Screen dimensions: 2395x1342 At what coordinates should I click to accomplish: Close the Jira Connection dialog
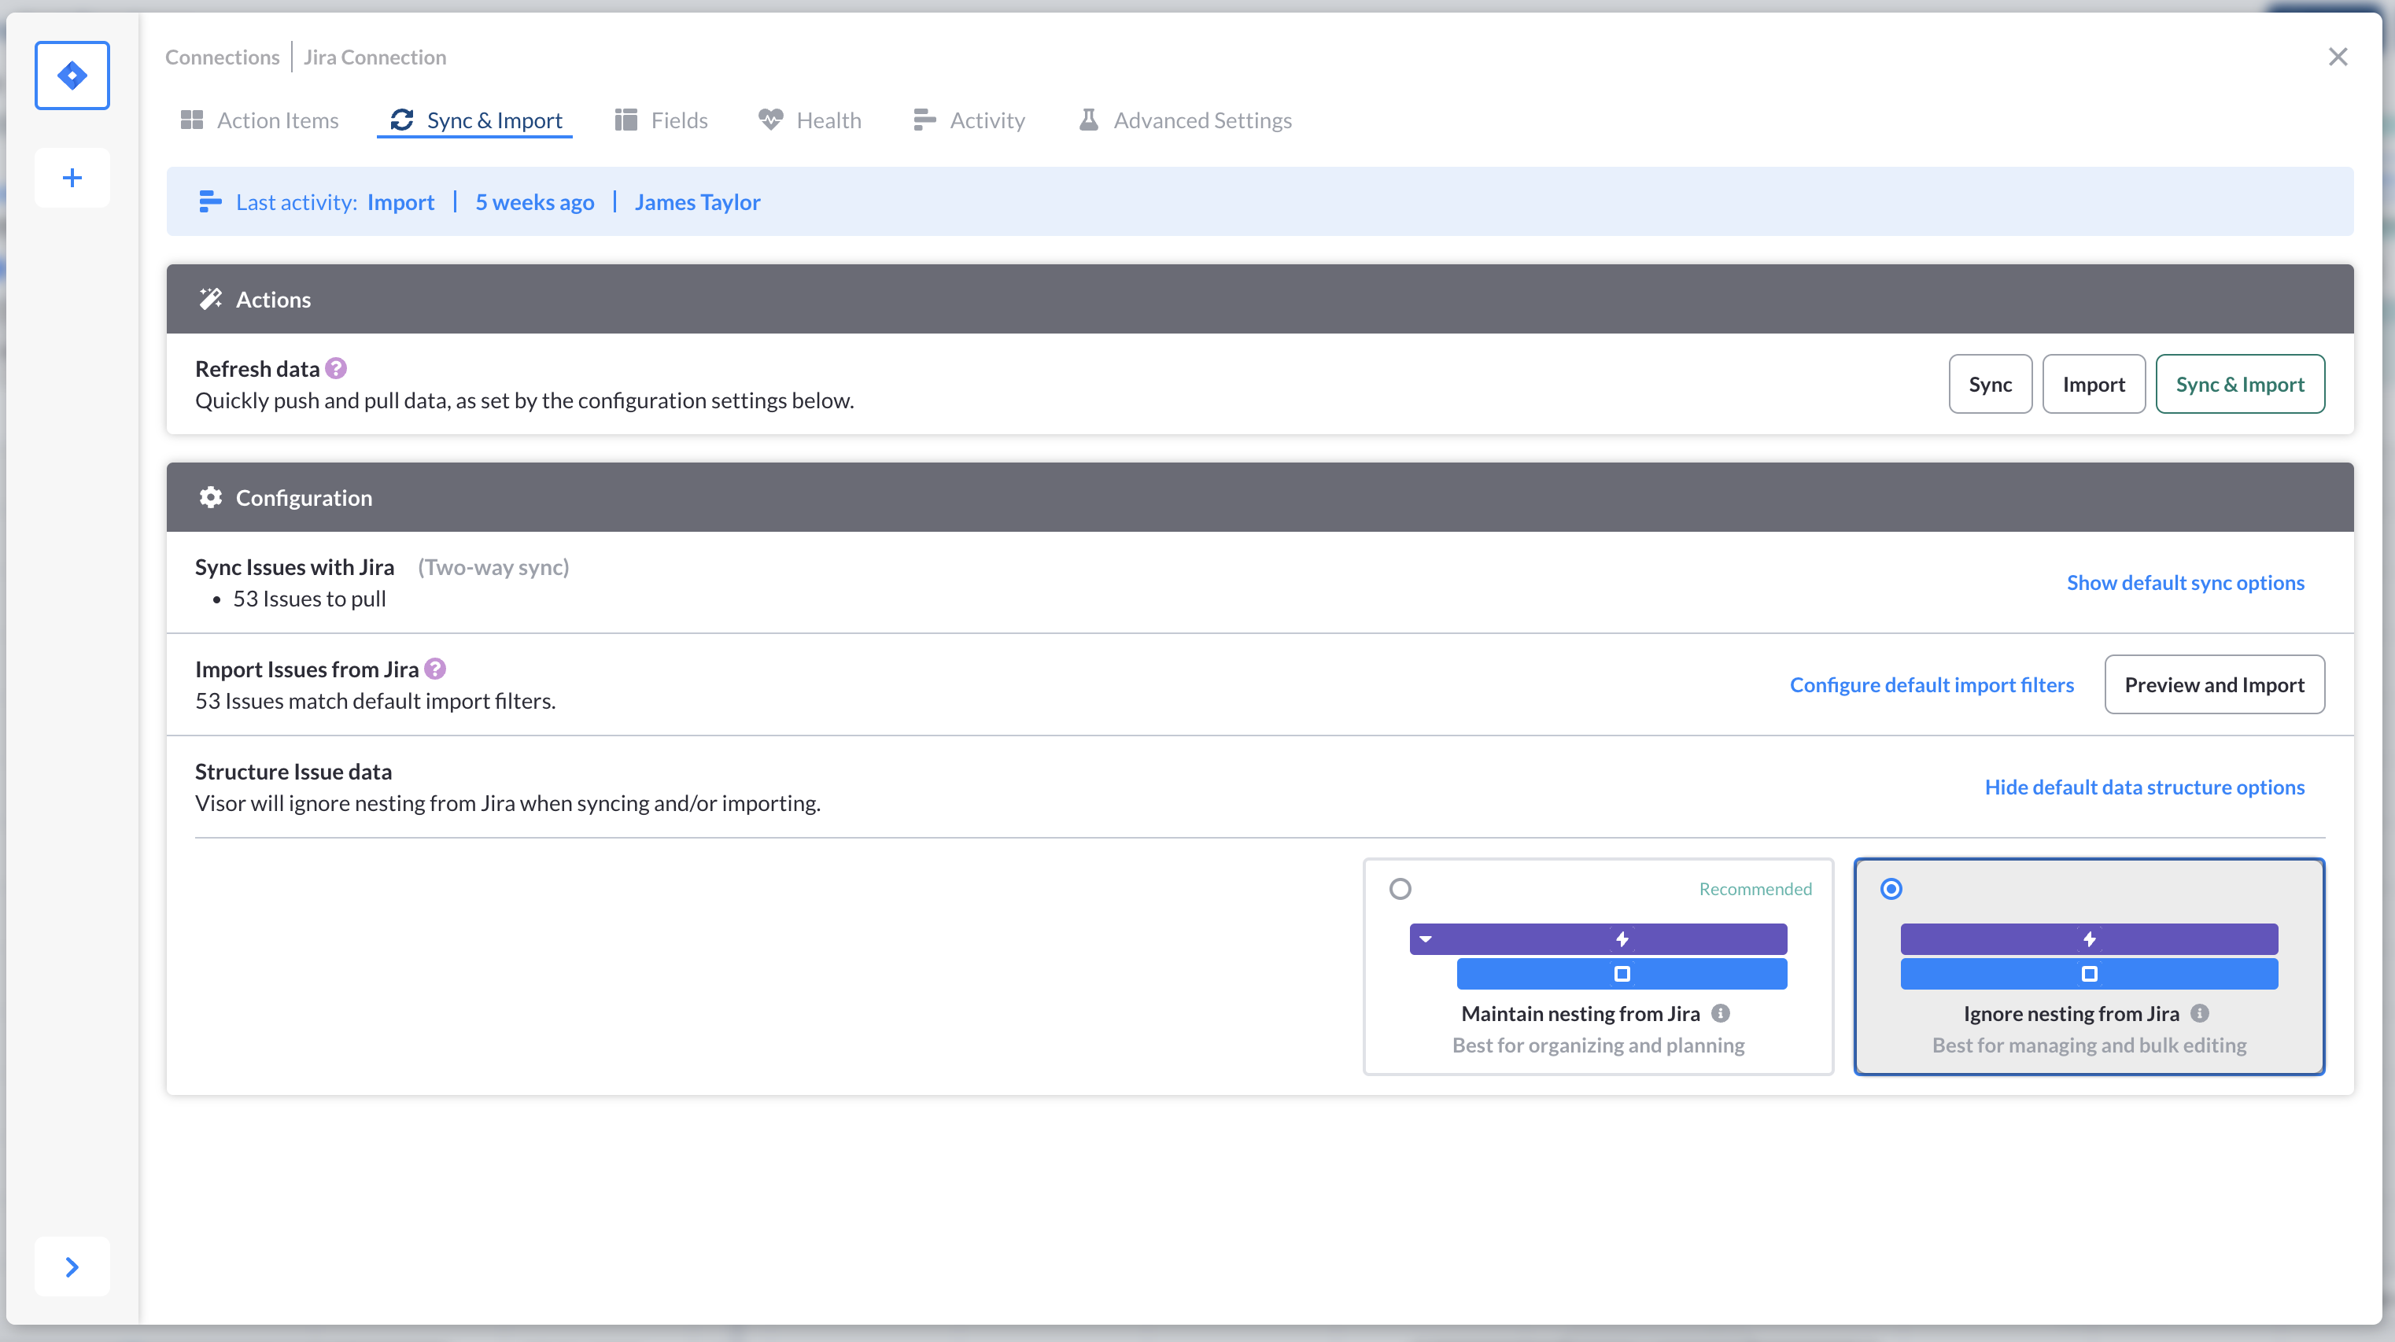point(2338,57)
